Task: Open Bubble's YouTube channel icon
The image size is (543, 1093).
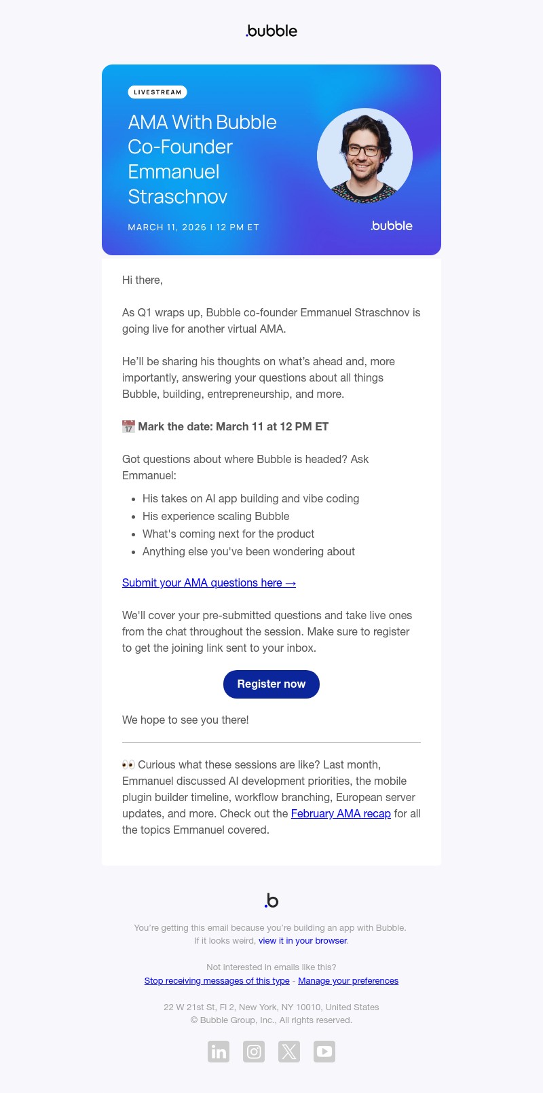Action: tap(324, 1051)
